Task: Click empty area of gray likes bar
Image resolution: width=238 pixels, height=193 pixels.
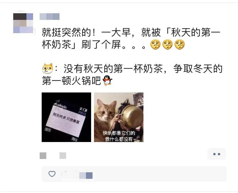Action: pyautogui.click(x=159, y=174)
